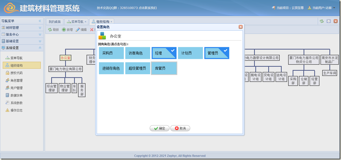Open 数据字典 in the sidebar

pos(16,95)
